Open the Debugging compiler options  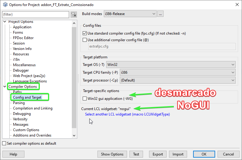tap(22, 114)
